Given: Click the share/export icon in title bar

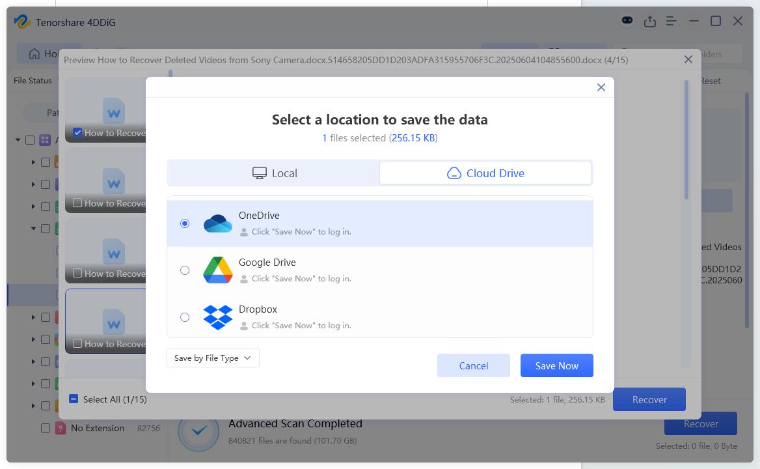Looking at the screenshot, I should coord(650,21).
